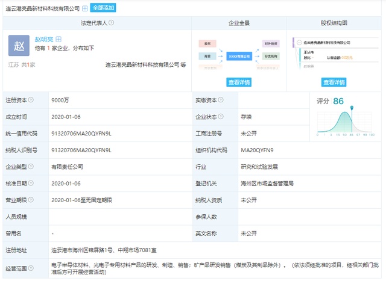Click the blue 赵 avatar tile
The width and height of the screenshot is (386, 281).
18,46
